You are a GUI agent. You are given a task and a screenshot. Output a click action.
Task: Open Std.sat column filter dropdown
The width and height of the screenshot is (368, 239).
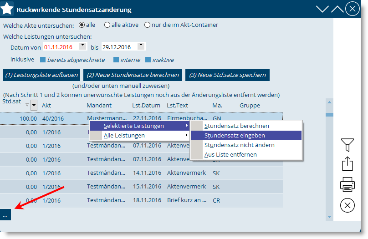click(34, 106)
